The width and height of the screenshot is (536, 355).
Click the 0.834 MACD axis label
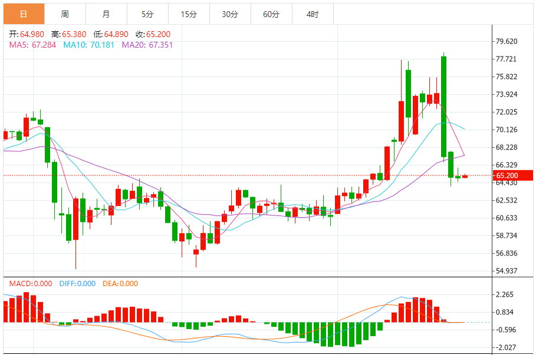pyautogui.click(x=505, y=312)
